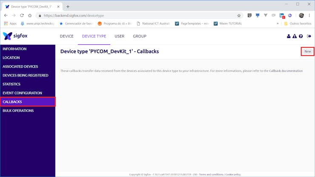This screenshot has height=177, width=315.
Task: Expand hidden bookmarks chevron
Action: [x=278, y=23]
